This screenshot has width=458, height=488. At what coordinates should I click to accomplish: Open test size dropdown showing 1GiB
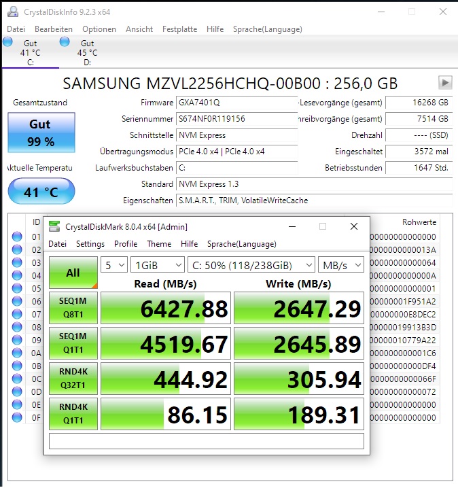click(x=158, y=265)
